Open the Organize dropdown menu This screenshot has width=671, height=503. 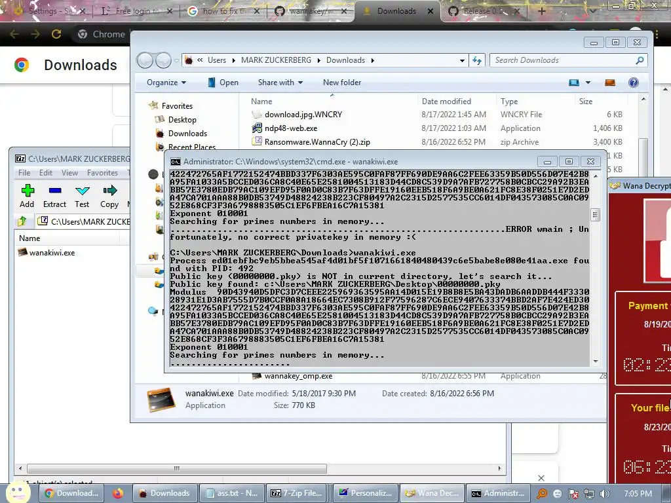(x=166, y=83)
